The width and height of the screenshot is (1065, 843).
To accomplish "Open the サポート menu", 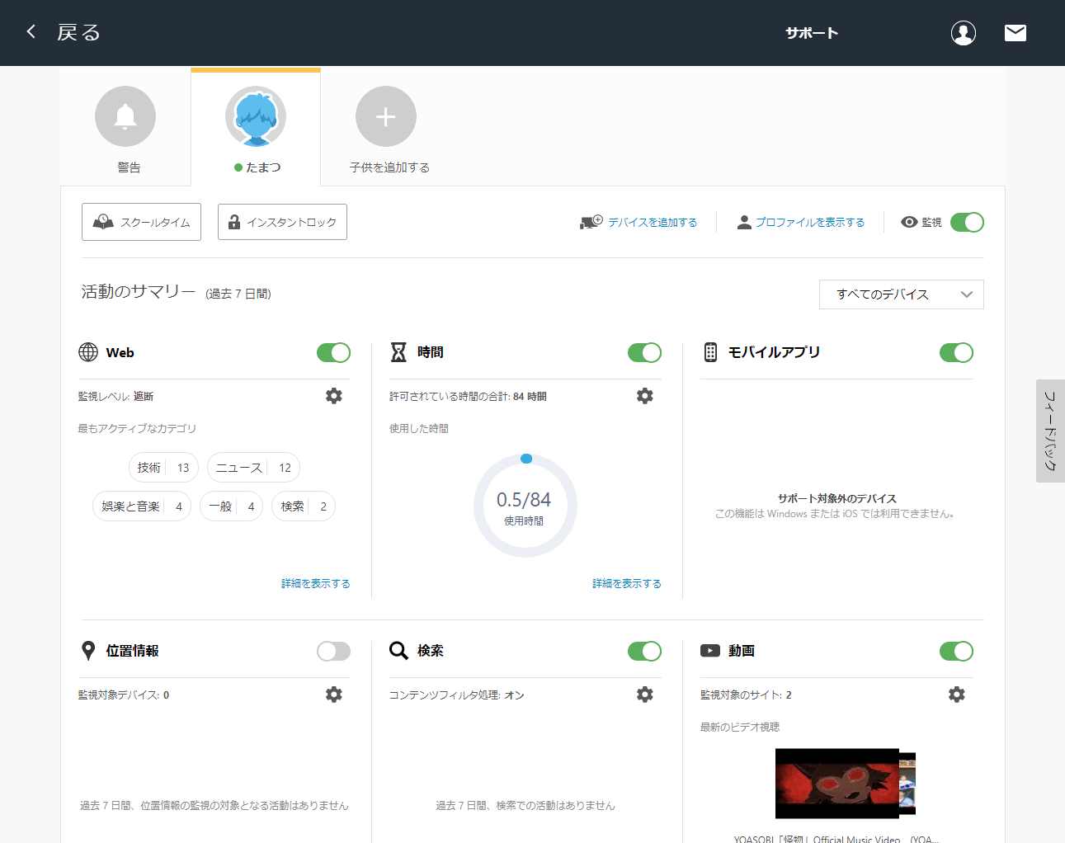I will (x=812, y=33).
